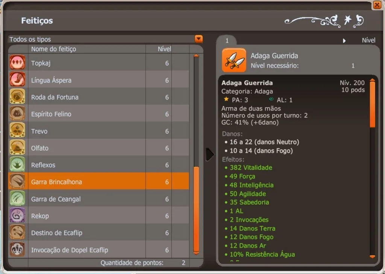The image size is (385, 274).
Task: Select the Destino de Ecaflip row
Action: (x=99, y=232)
